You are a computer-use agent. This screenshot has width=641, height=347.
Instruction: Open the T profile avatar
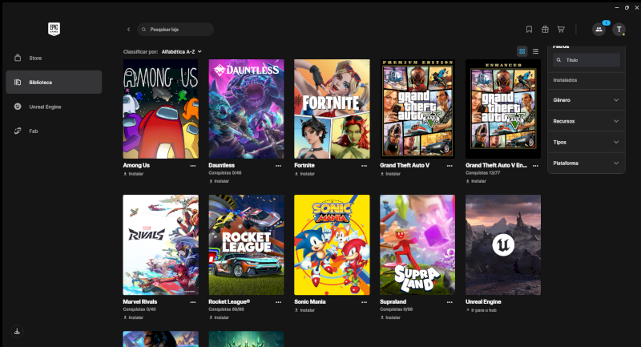(x=619, y=30)
